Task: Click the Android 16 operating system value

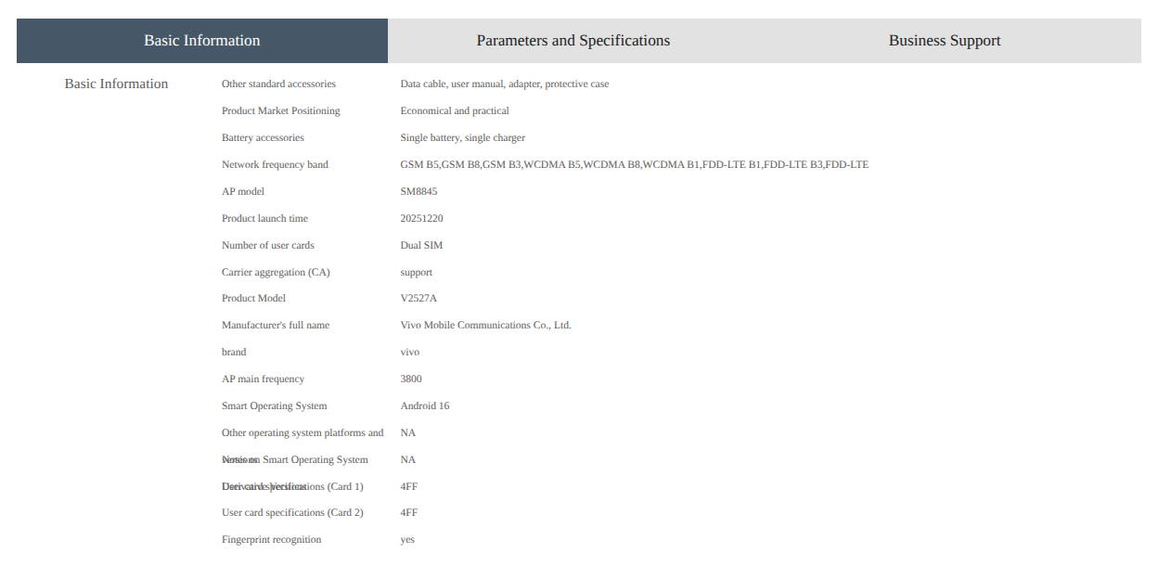Action: [x=424, y=405]
